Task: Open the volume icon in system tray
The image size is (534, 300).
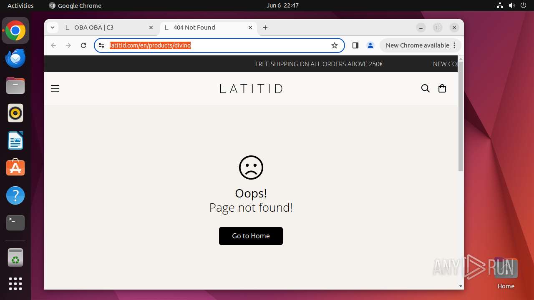Action: click(x=511, y=5)
